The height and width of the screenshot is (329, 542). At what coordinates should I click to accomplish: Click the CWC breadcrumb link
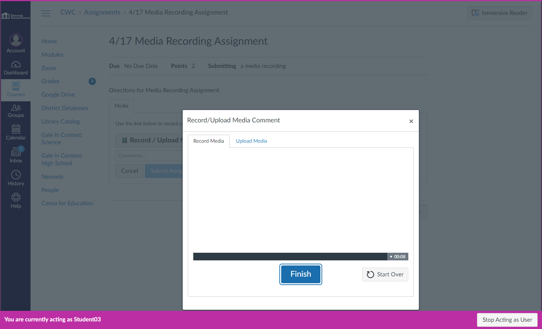point(68,12)
